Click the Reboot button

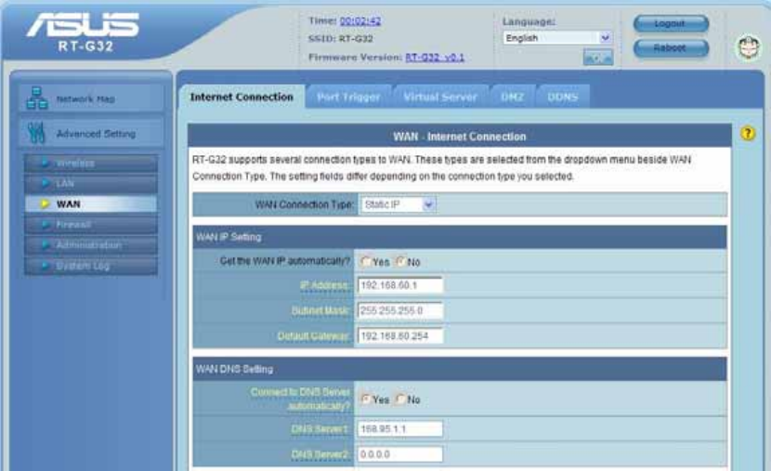(x=671, y=47)
